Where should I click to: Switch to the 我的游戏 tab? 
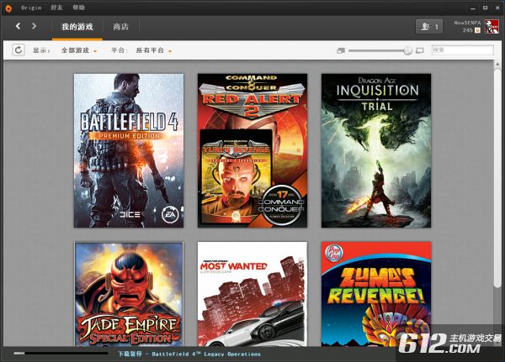[77, 27]
